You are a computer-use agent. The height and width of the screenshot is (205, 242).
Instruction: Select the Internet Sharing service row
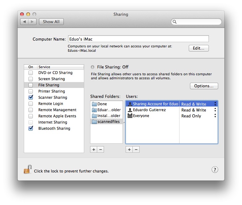click(x=54, y=122)
